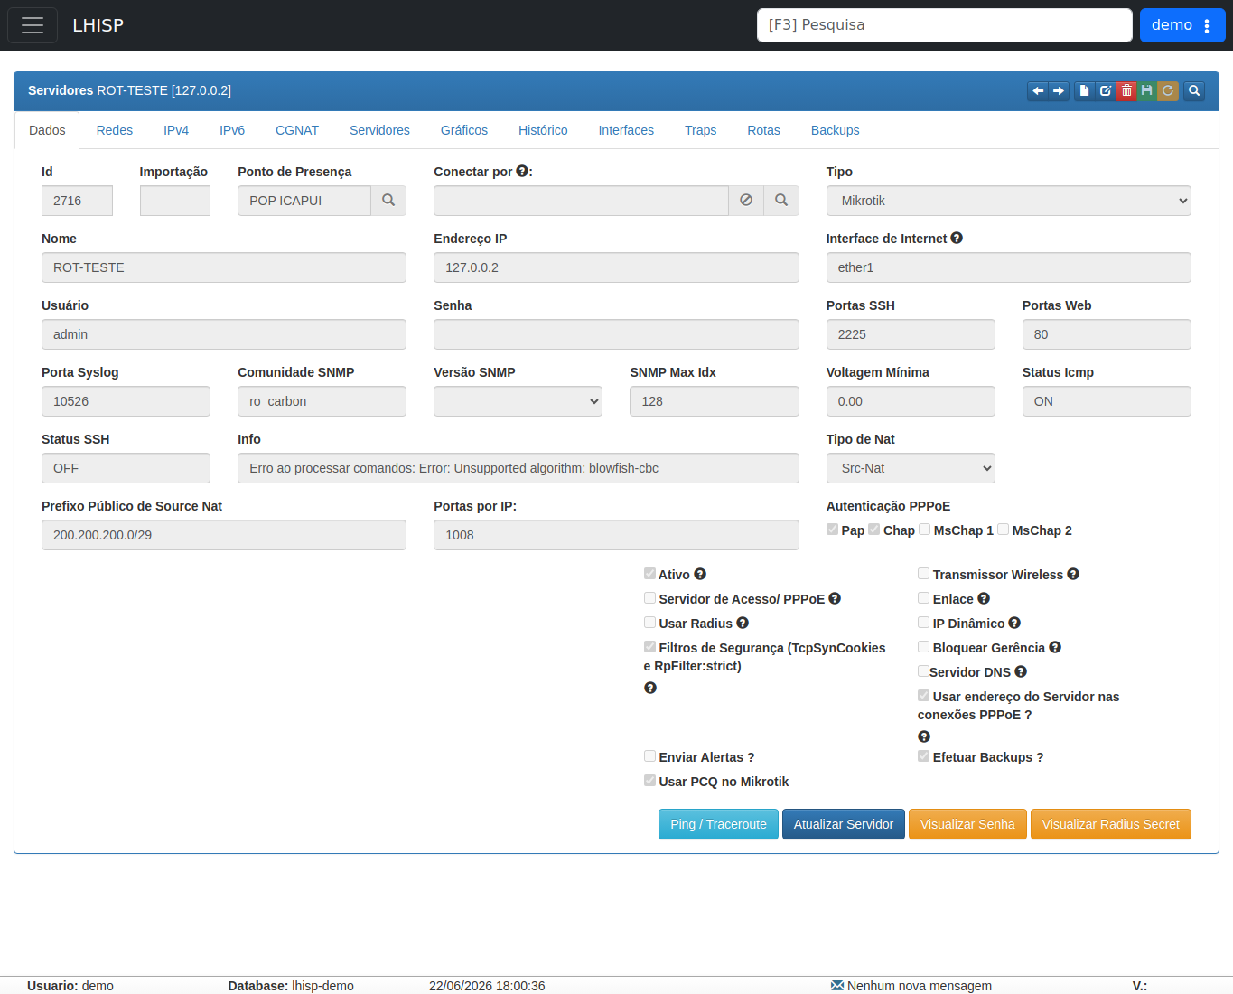
Task: Toggle Efetuar Backups checkbox
Action: (x=923, y=755)
